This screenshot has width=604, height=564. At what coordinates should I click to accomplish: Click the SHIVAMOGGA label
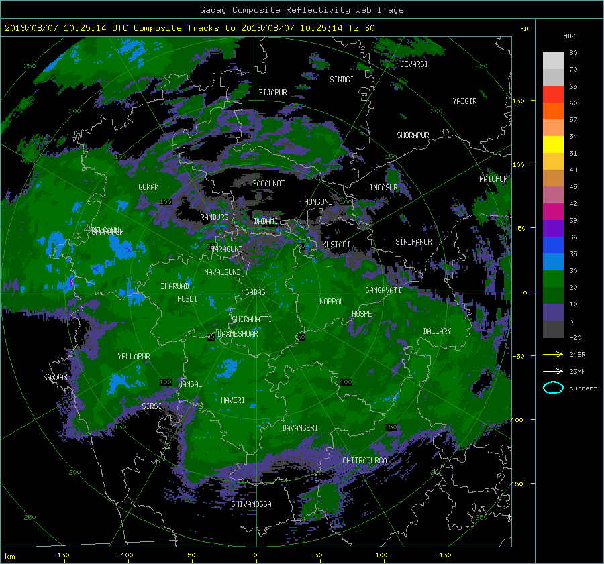(251, 504)
